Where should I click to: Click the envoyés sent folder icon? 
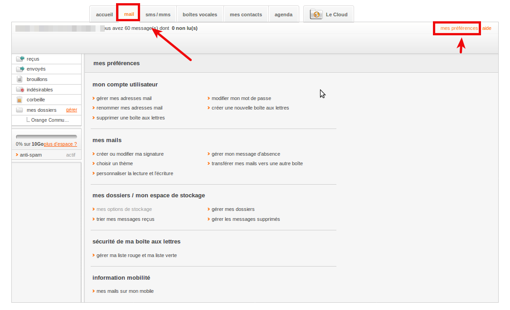[19, 69]
